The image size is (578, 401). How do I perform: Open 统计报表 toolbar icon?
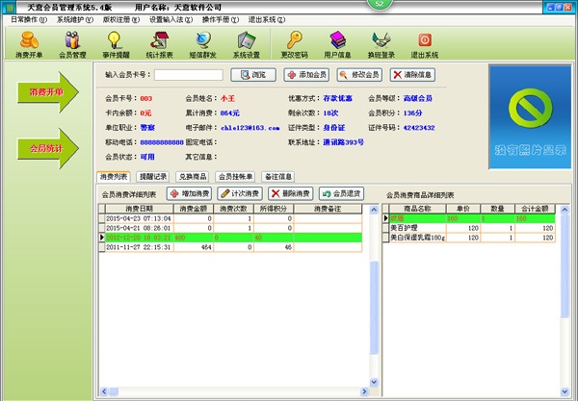click(x=159, y=45)
